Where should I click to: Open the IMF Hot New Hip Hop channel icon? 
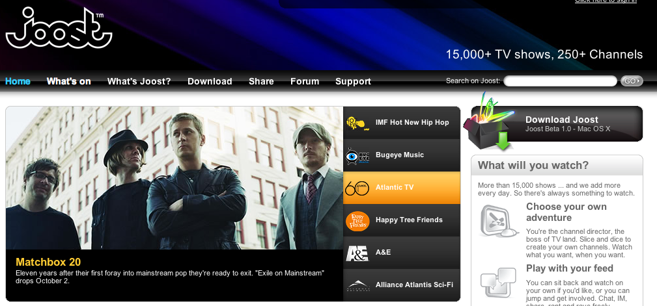point(358,123)
